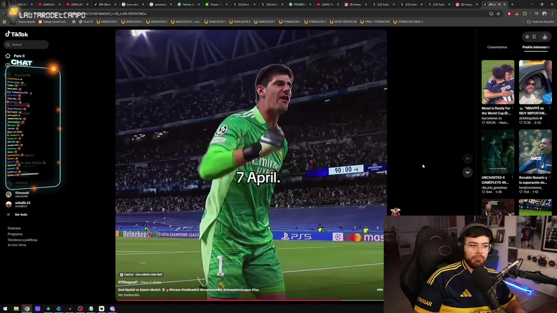Open the Para ti feed
This screenshot has width=557, height=313.
click(19, 56)
